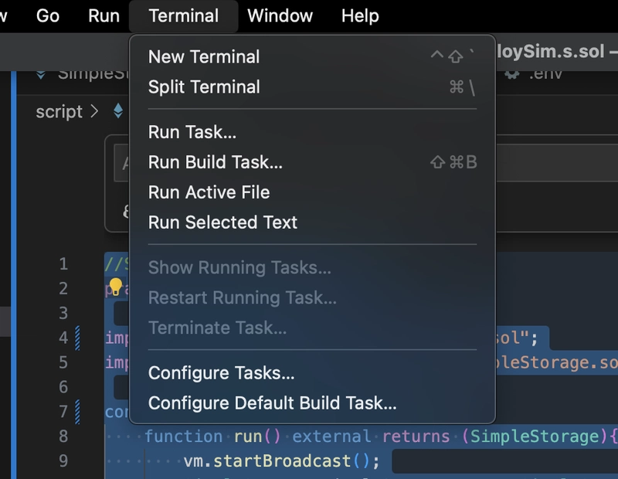Click the gear icon on .env tab
The width and height of the screenshot is (618, 479).
click(512, 74)
